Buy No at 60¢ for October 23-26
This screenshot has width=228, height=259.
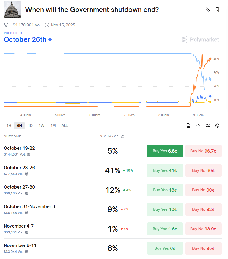pos(203,170)
